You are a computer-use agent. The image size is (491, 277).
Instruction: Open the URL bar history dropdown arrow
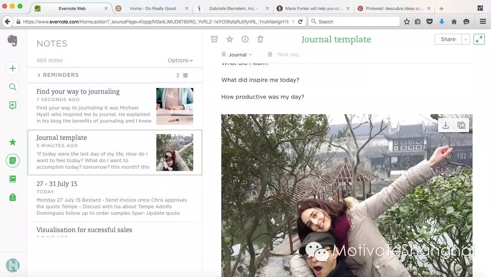click(293, 22)
